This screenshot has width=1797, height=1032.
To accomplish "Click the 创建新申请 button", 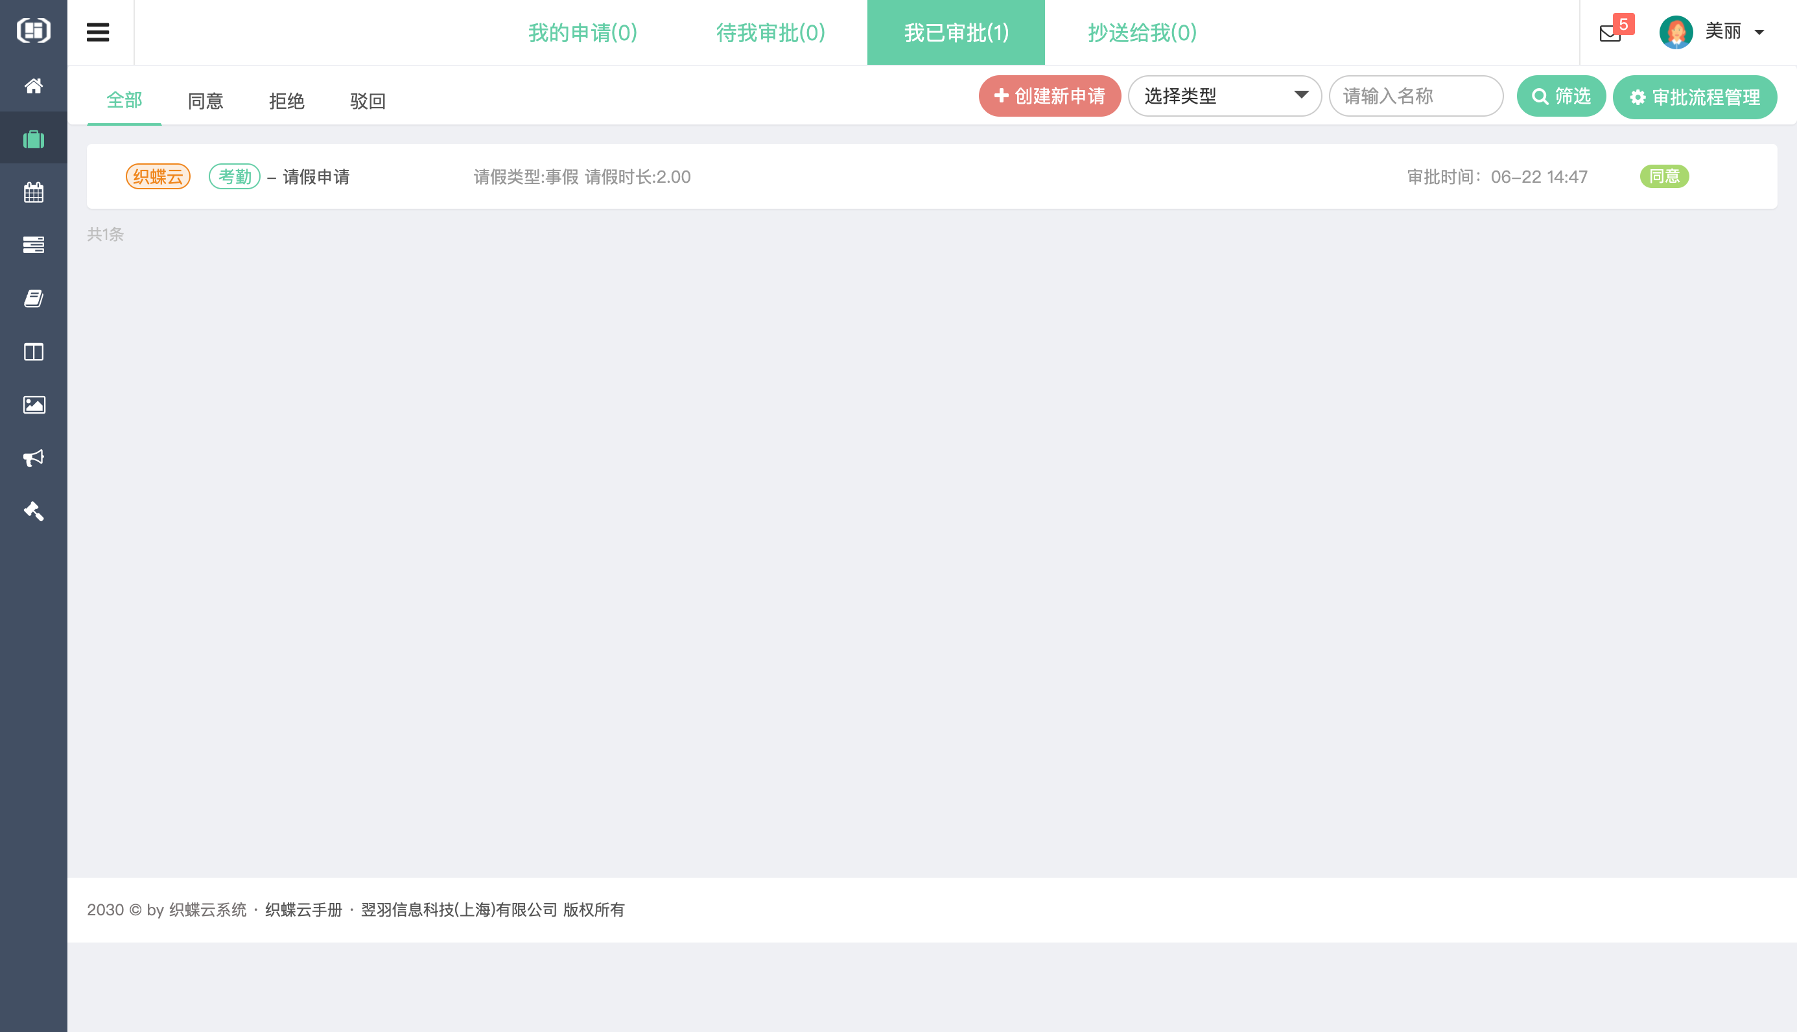I will [1050, 96].
